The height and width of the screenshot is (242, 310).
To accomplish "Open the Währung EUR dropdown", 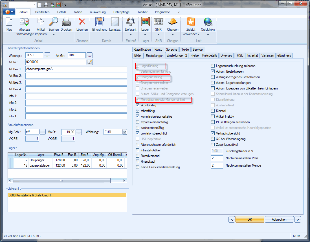I will 125,132.
